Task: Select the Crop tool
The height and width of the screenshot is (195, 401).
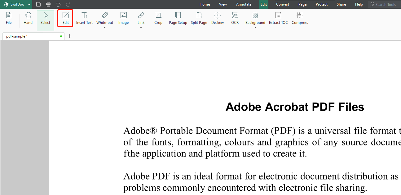Action: click(158, 18)
